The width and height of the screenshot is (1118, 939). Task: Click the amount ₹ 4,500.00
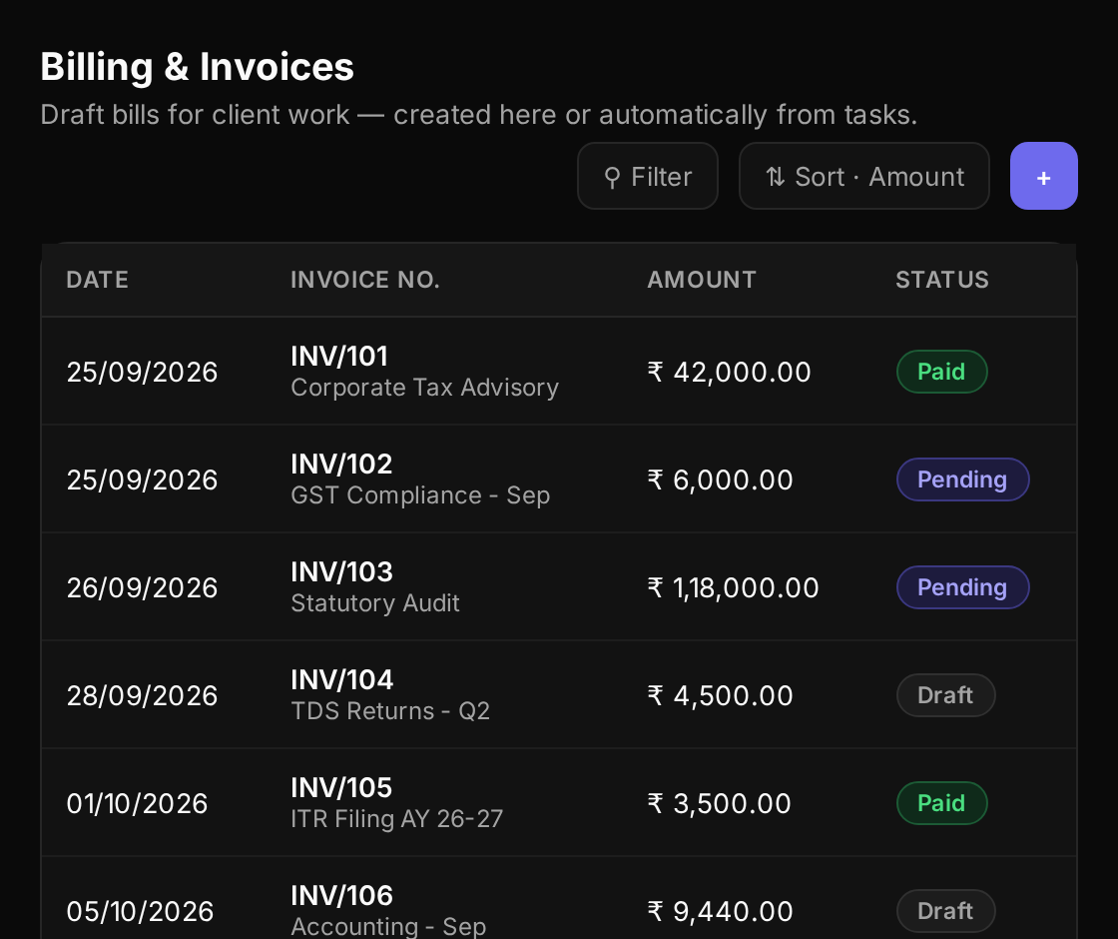720,695
